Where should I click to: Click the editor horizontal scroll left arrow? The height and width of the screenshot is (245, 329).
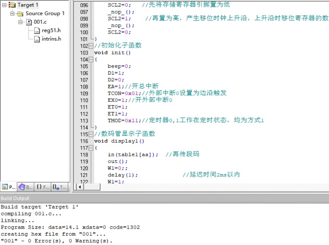[80, 187]
